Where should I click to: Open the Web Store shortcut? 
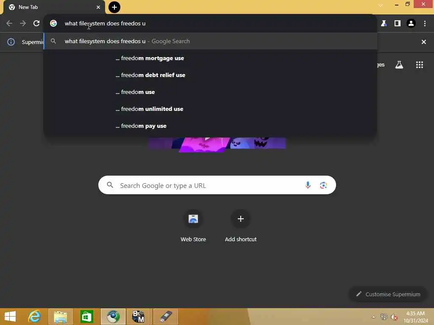point(193,226)
